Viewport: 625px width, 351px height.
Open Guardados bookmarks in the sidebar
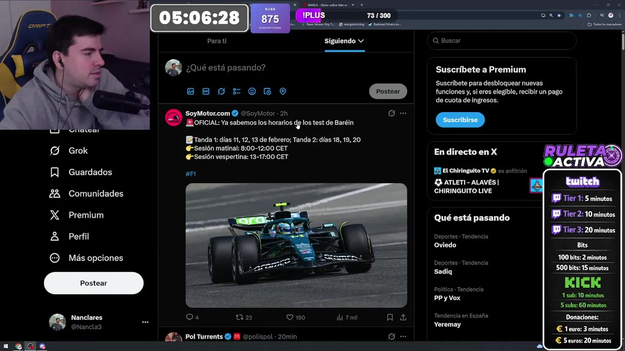[81, 172]
